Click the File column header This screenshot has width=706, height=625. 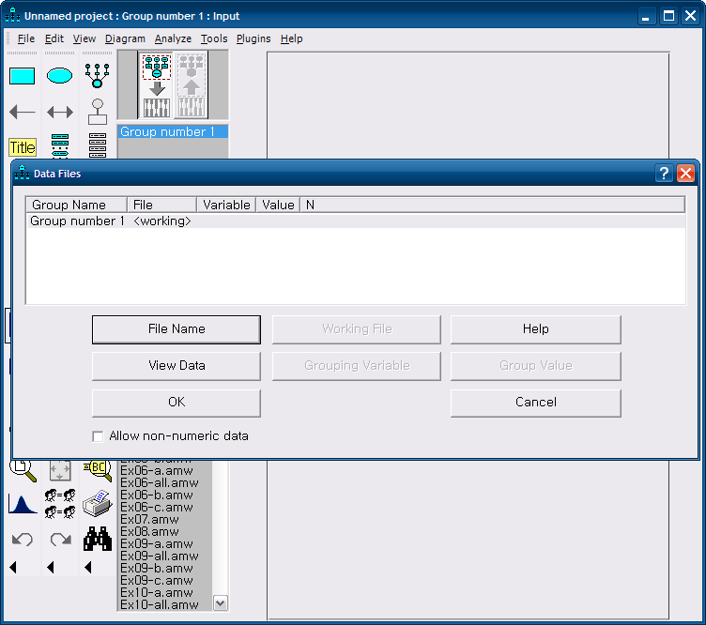[162, 205]
